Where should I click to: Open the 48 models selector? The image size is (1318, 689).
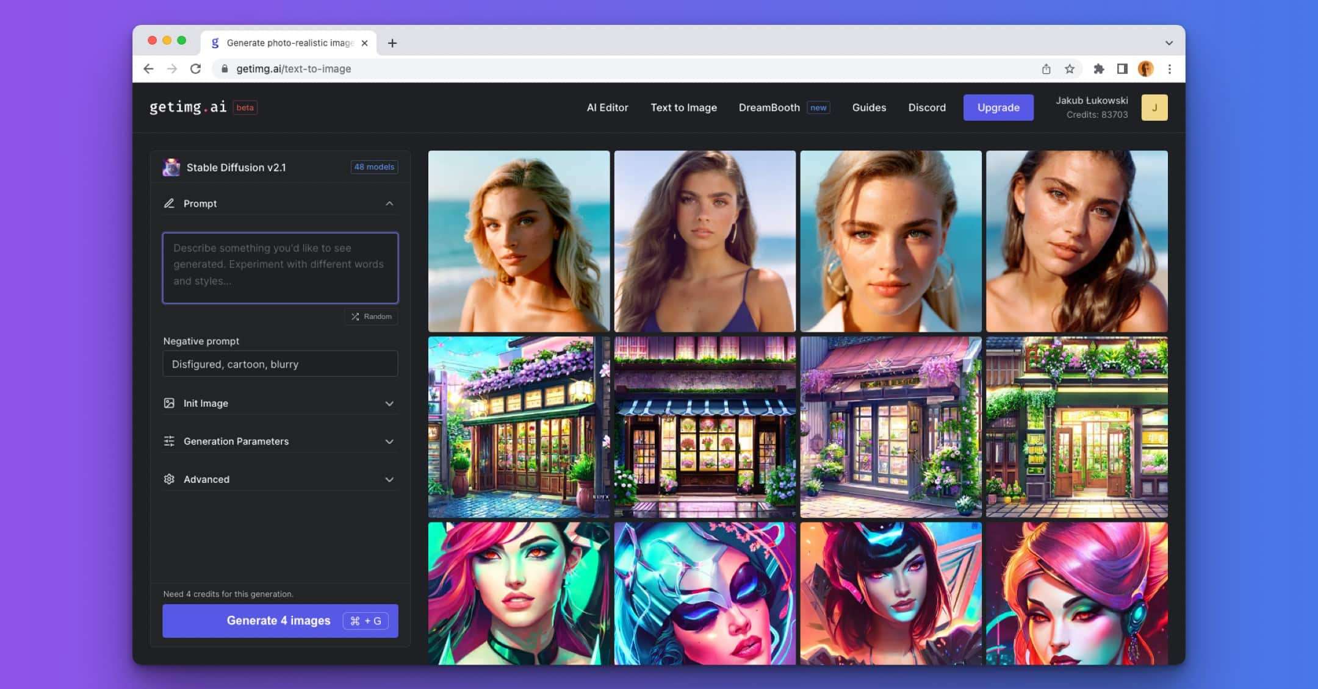pos(374,167)
